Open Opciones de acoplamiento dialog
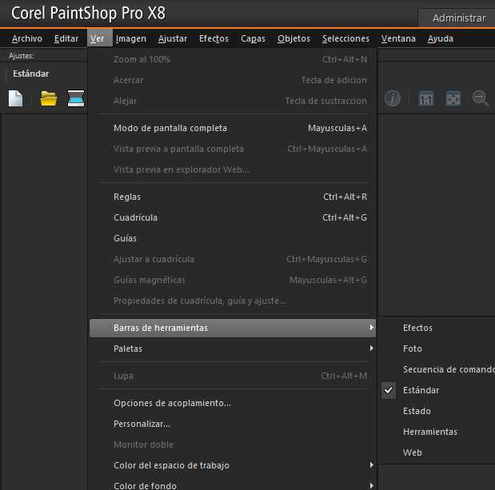495x490 pixels. pyautogui.click(x=233, y=403)
